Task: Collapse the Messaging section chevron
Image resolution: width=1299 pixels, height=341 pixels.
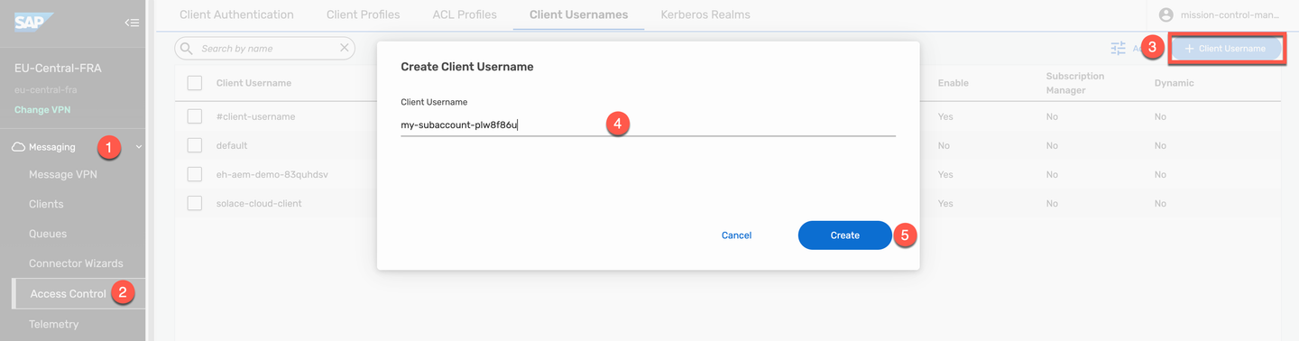Action: coord(138,146)
